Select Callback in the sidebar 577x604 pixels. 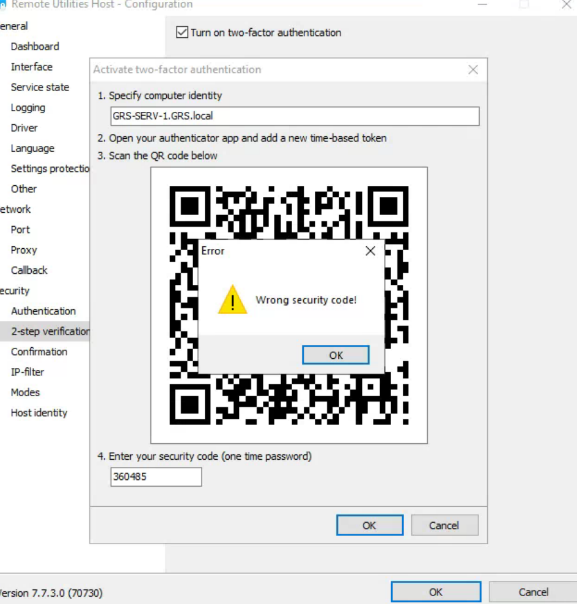29,270
